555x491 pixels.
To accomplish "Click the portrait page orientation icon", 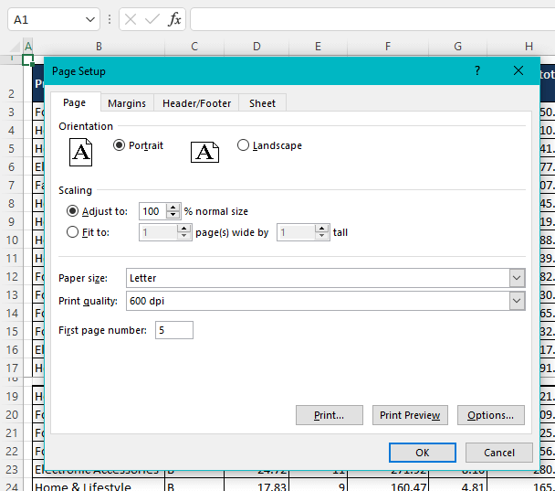I will tap(80, 152).
